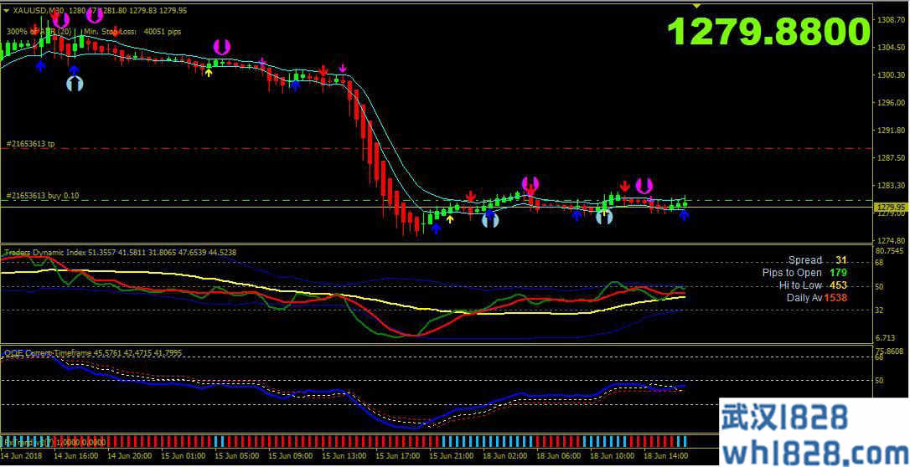Click the small magenta down arrow before the price drop
Viewport: 910px width, 467px height.
(x=342, y=68)
